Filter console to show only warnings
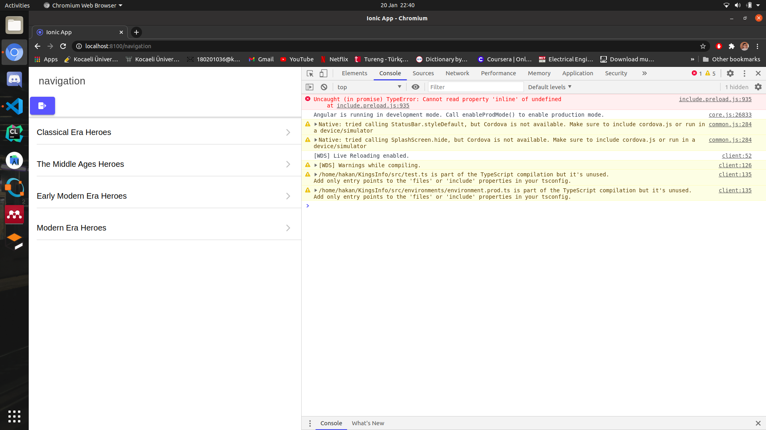Viewport: 766px width, 430px height. tap(709, 73)
